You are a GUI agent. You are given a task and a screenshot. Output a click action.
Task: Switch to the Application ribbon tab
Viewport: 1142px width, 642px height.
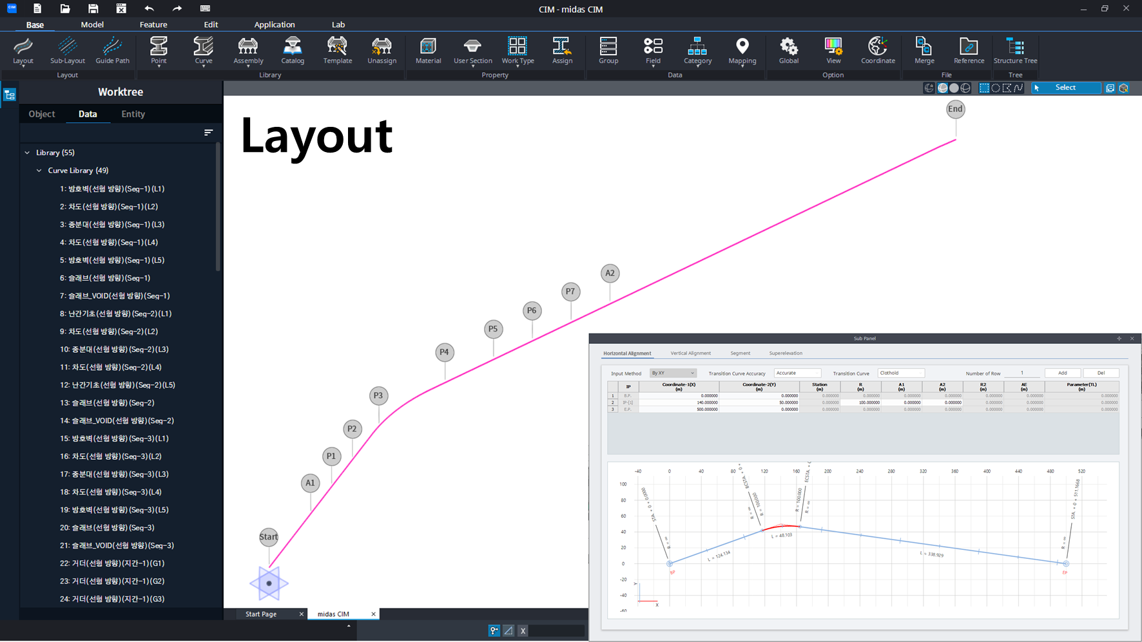(275, 24)
